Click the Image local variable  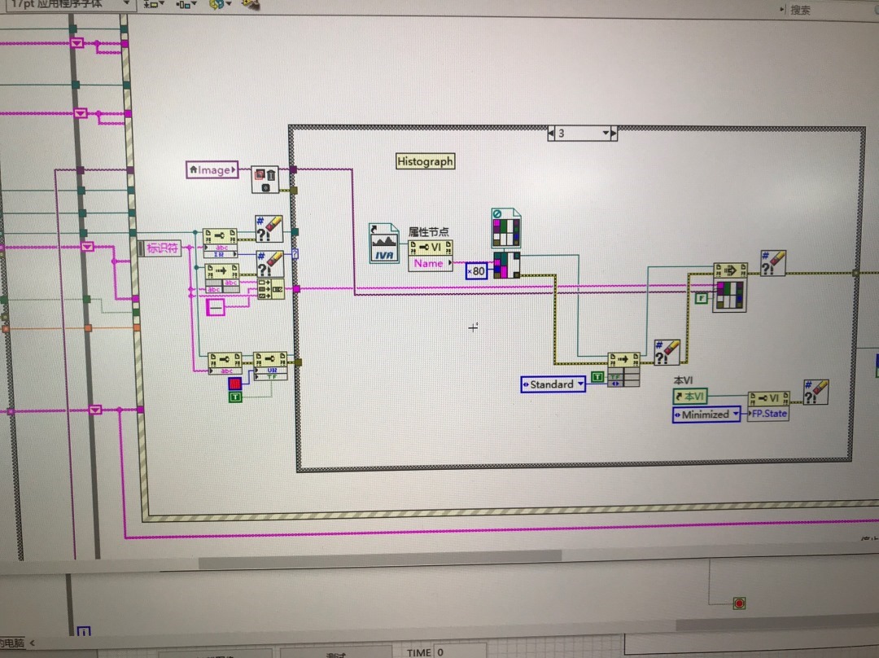pyautogui.click(x=212, y=170)
